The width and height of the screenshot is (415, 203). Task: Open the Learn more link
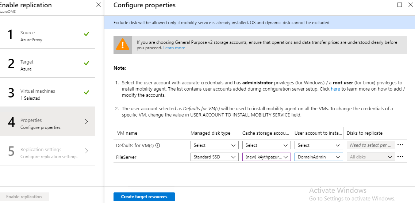(x=174, y=48)
